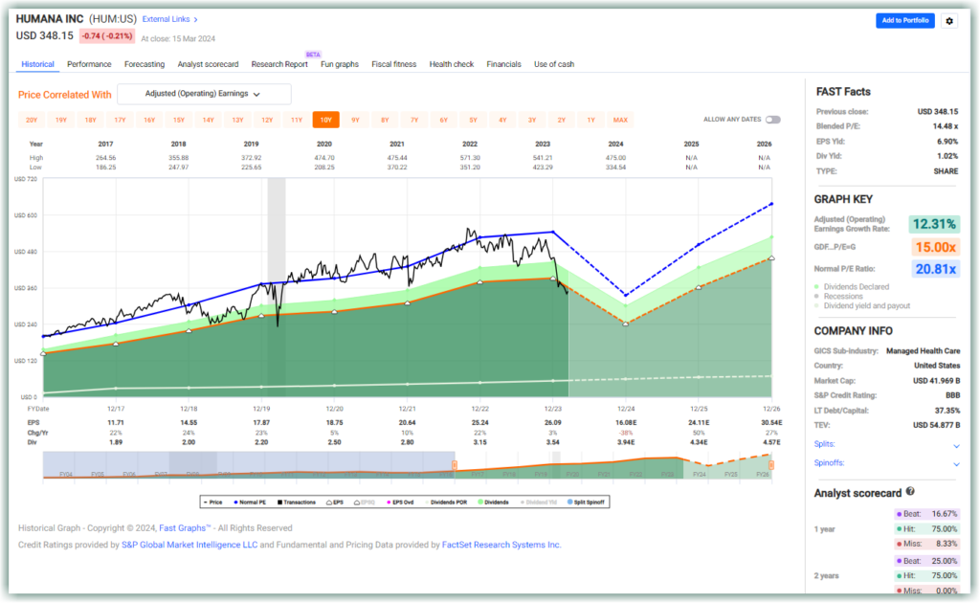Screen dimensions: 980x603
Task: Click the HUMANA INC company title
Action: click(x=50, y=19)
